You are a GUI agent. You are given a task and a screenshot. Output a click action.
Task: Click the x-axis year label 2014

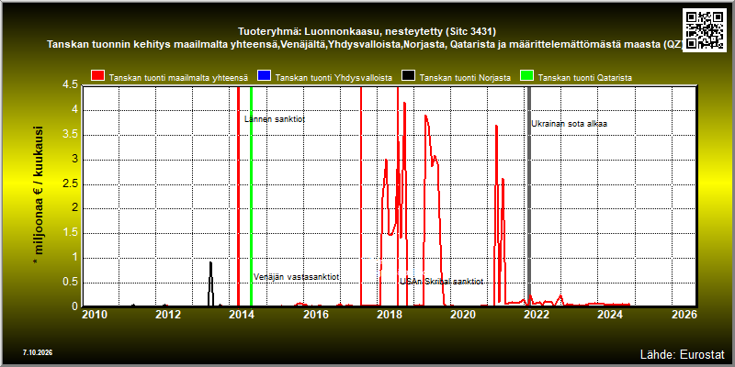(x=242, y=315)
